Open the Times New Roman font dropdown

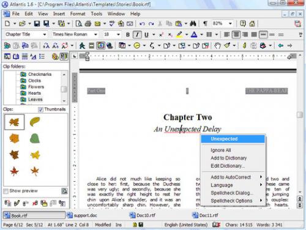(95, 34)
